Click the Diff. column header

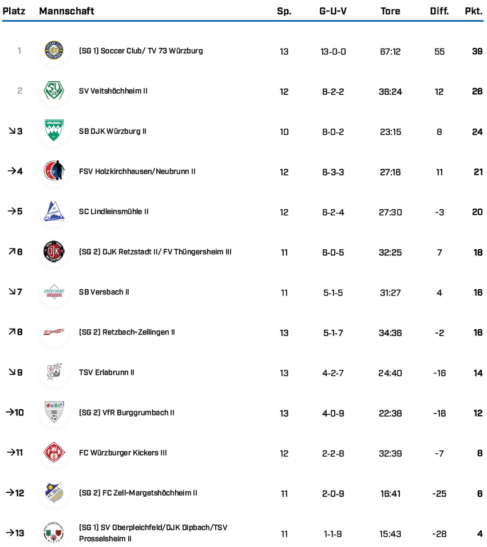[x=440, y=11]
